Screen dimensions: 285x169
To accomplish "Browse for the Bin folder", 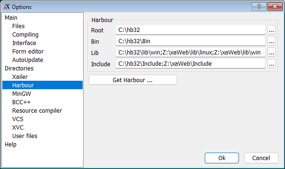I will 271,41.
